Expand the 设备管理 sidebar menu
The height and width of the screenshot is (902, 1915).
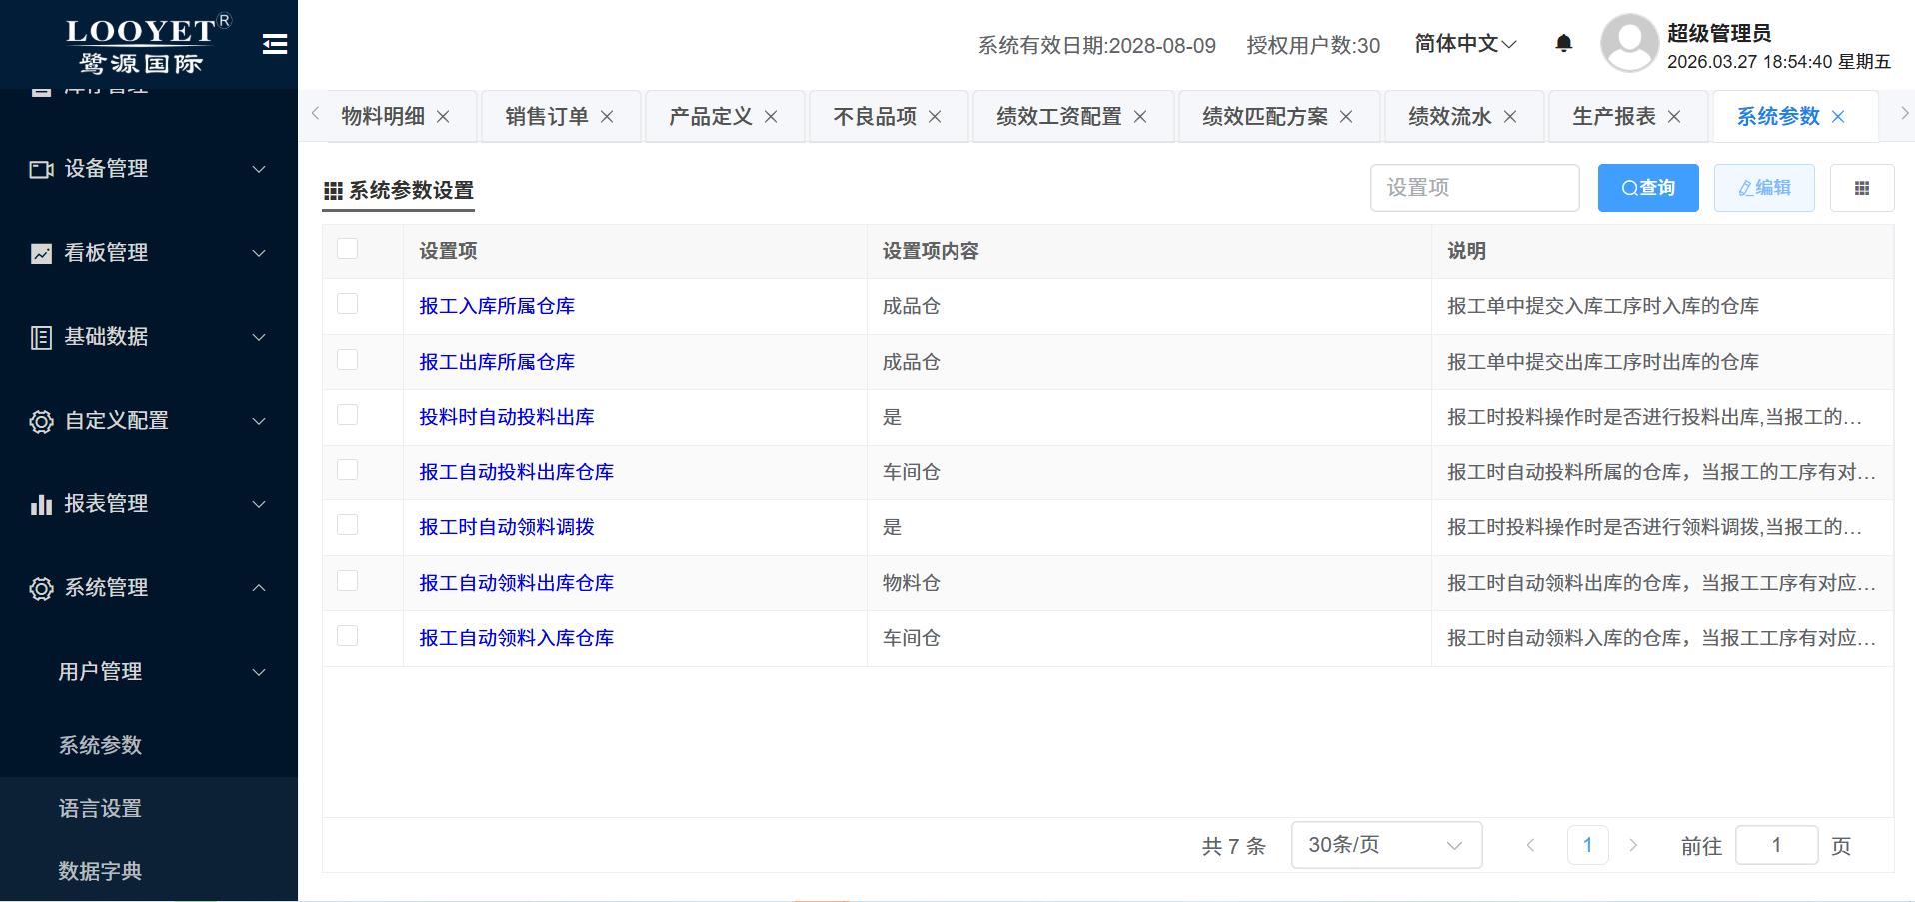pos(148,169)
